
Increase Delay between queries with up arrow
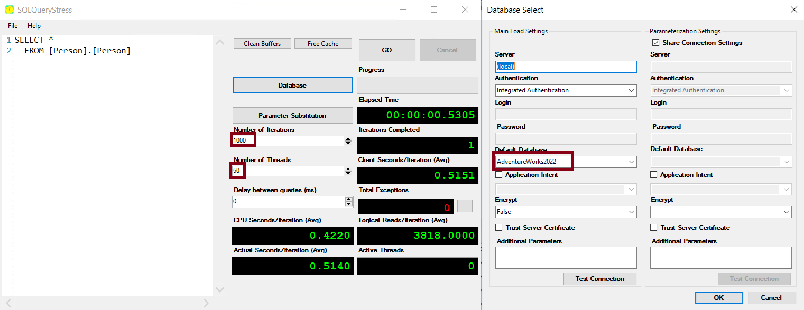pyautogui.click(x=348, y=200)
